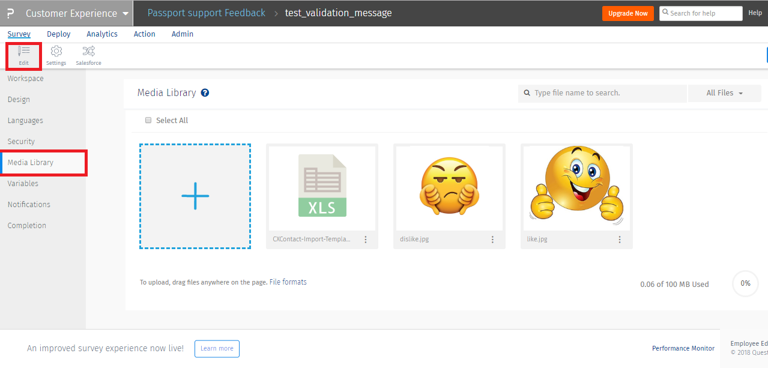The image size is (768, 368).
Task: Open the Salesforce integration tool
Action: [x=88, y=55]
